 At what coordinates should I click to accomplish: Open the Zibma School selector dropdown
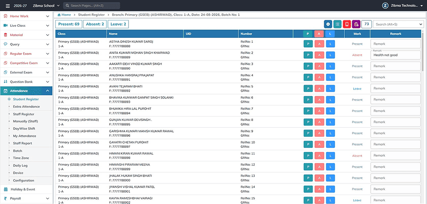point(46,6)
